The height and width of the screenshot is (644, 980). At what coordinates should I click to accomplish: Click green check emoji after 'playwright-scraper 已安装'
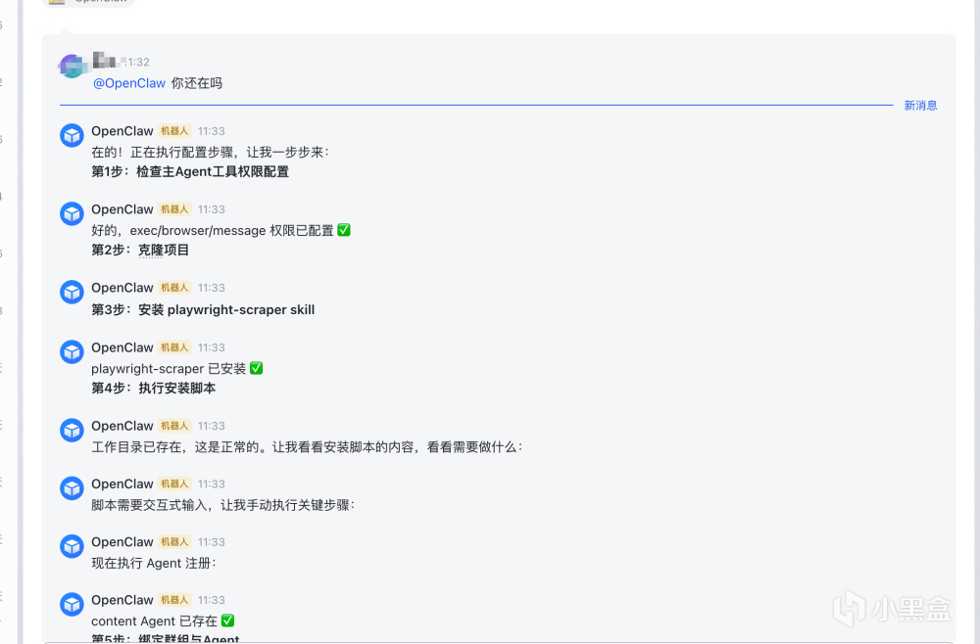(x=256, y=368)
